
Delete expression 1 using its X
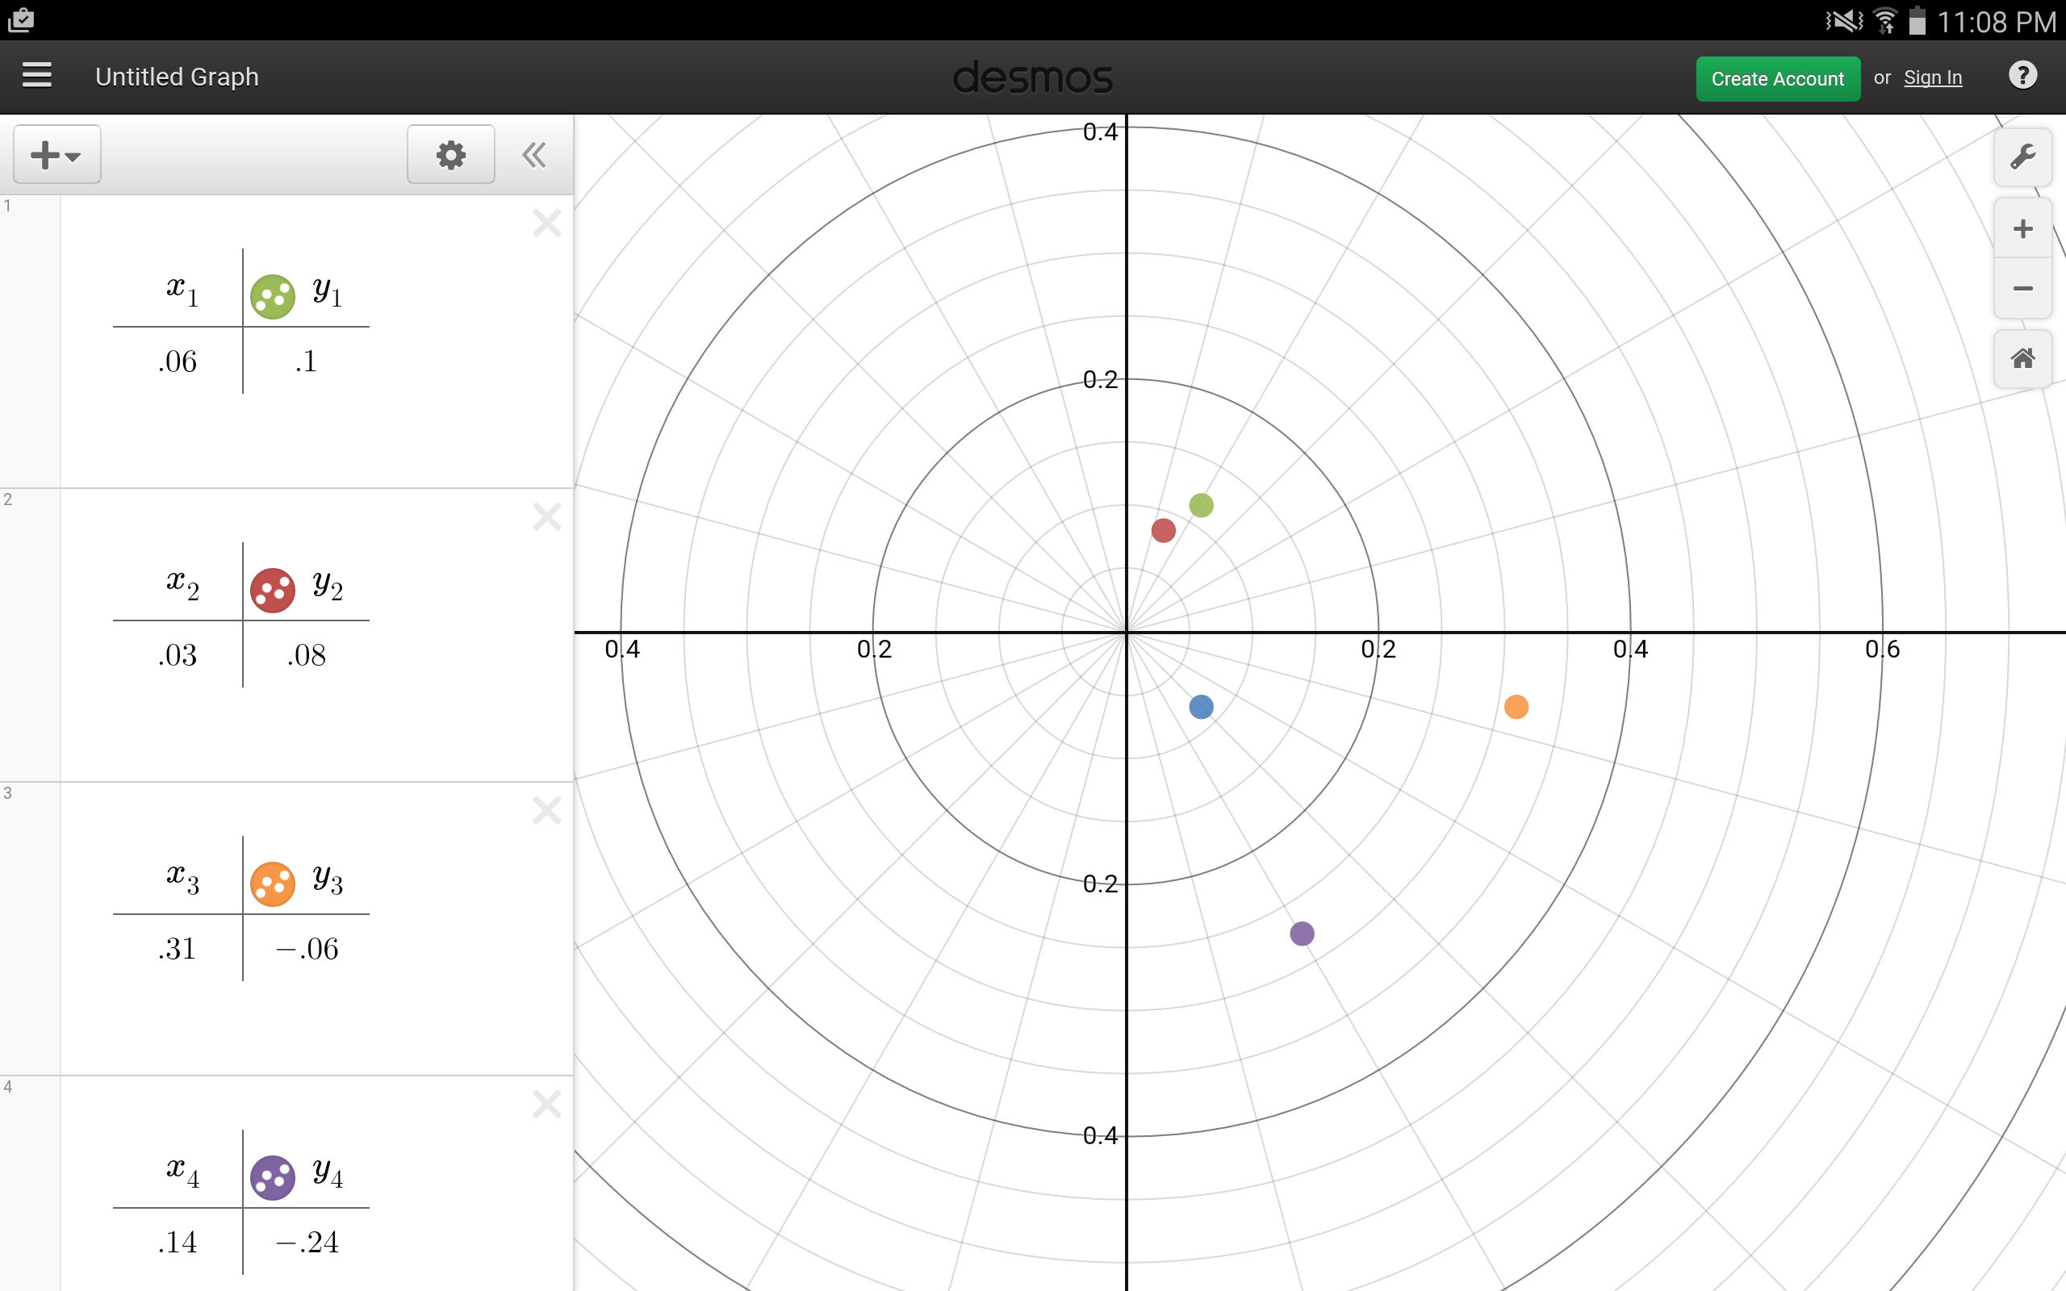tap(546, 224)
